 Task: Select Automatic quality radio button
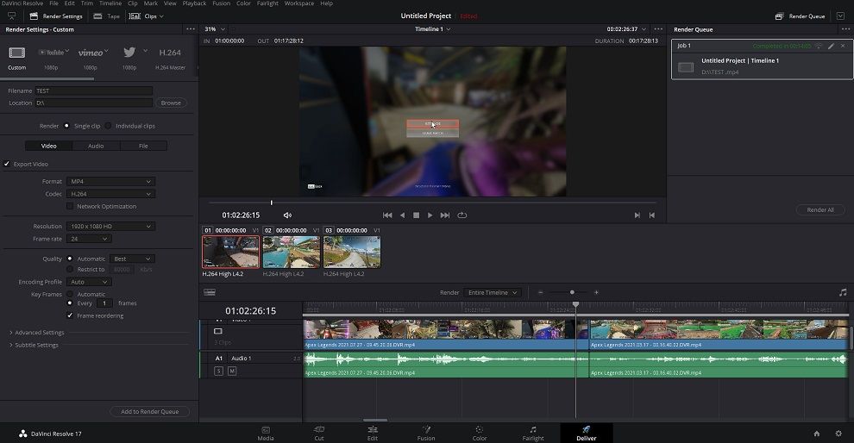click(70, 259)
